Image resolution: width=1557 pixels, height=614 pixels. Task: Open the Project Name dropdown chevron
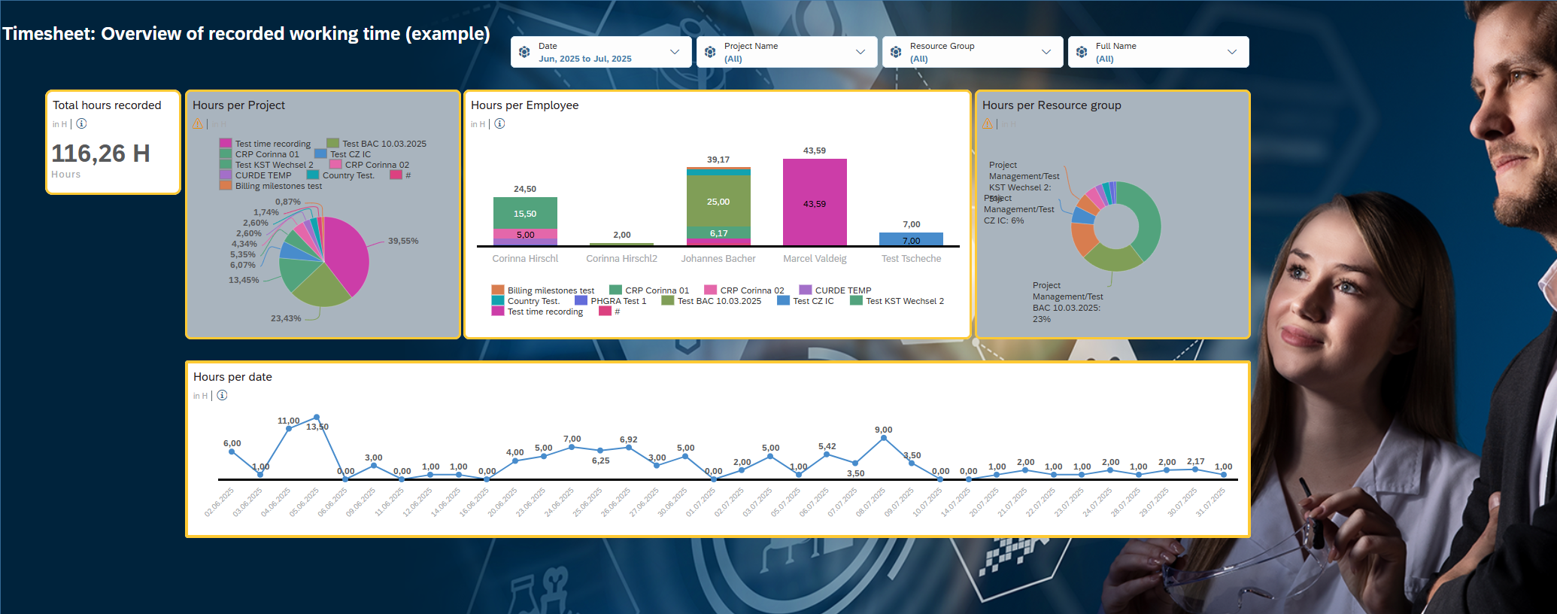tap(860, 52)
